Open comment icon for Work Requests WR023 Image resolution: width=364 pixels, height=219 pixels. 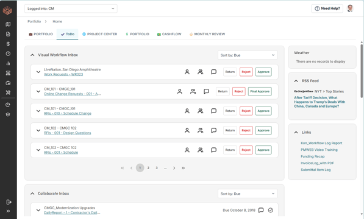(x=214, y=72)
